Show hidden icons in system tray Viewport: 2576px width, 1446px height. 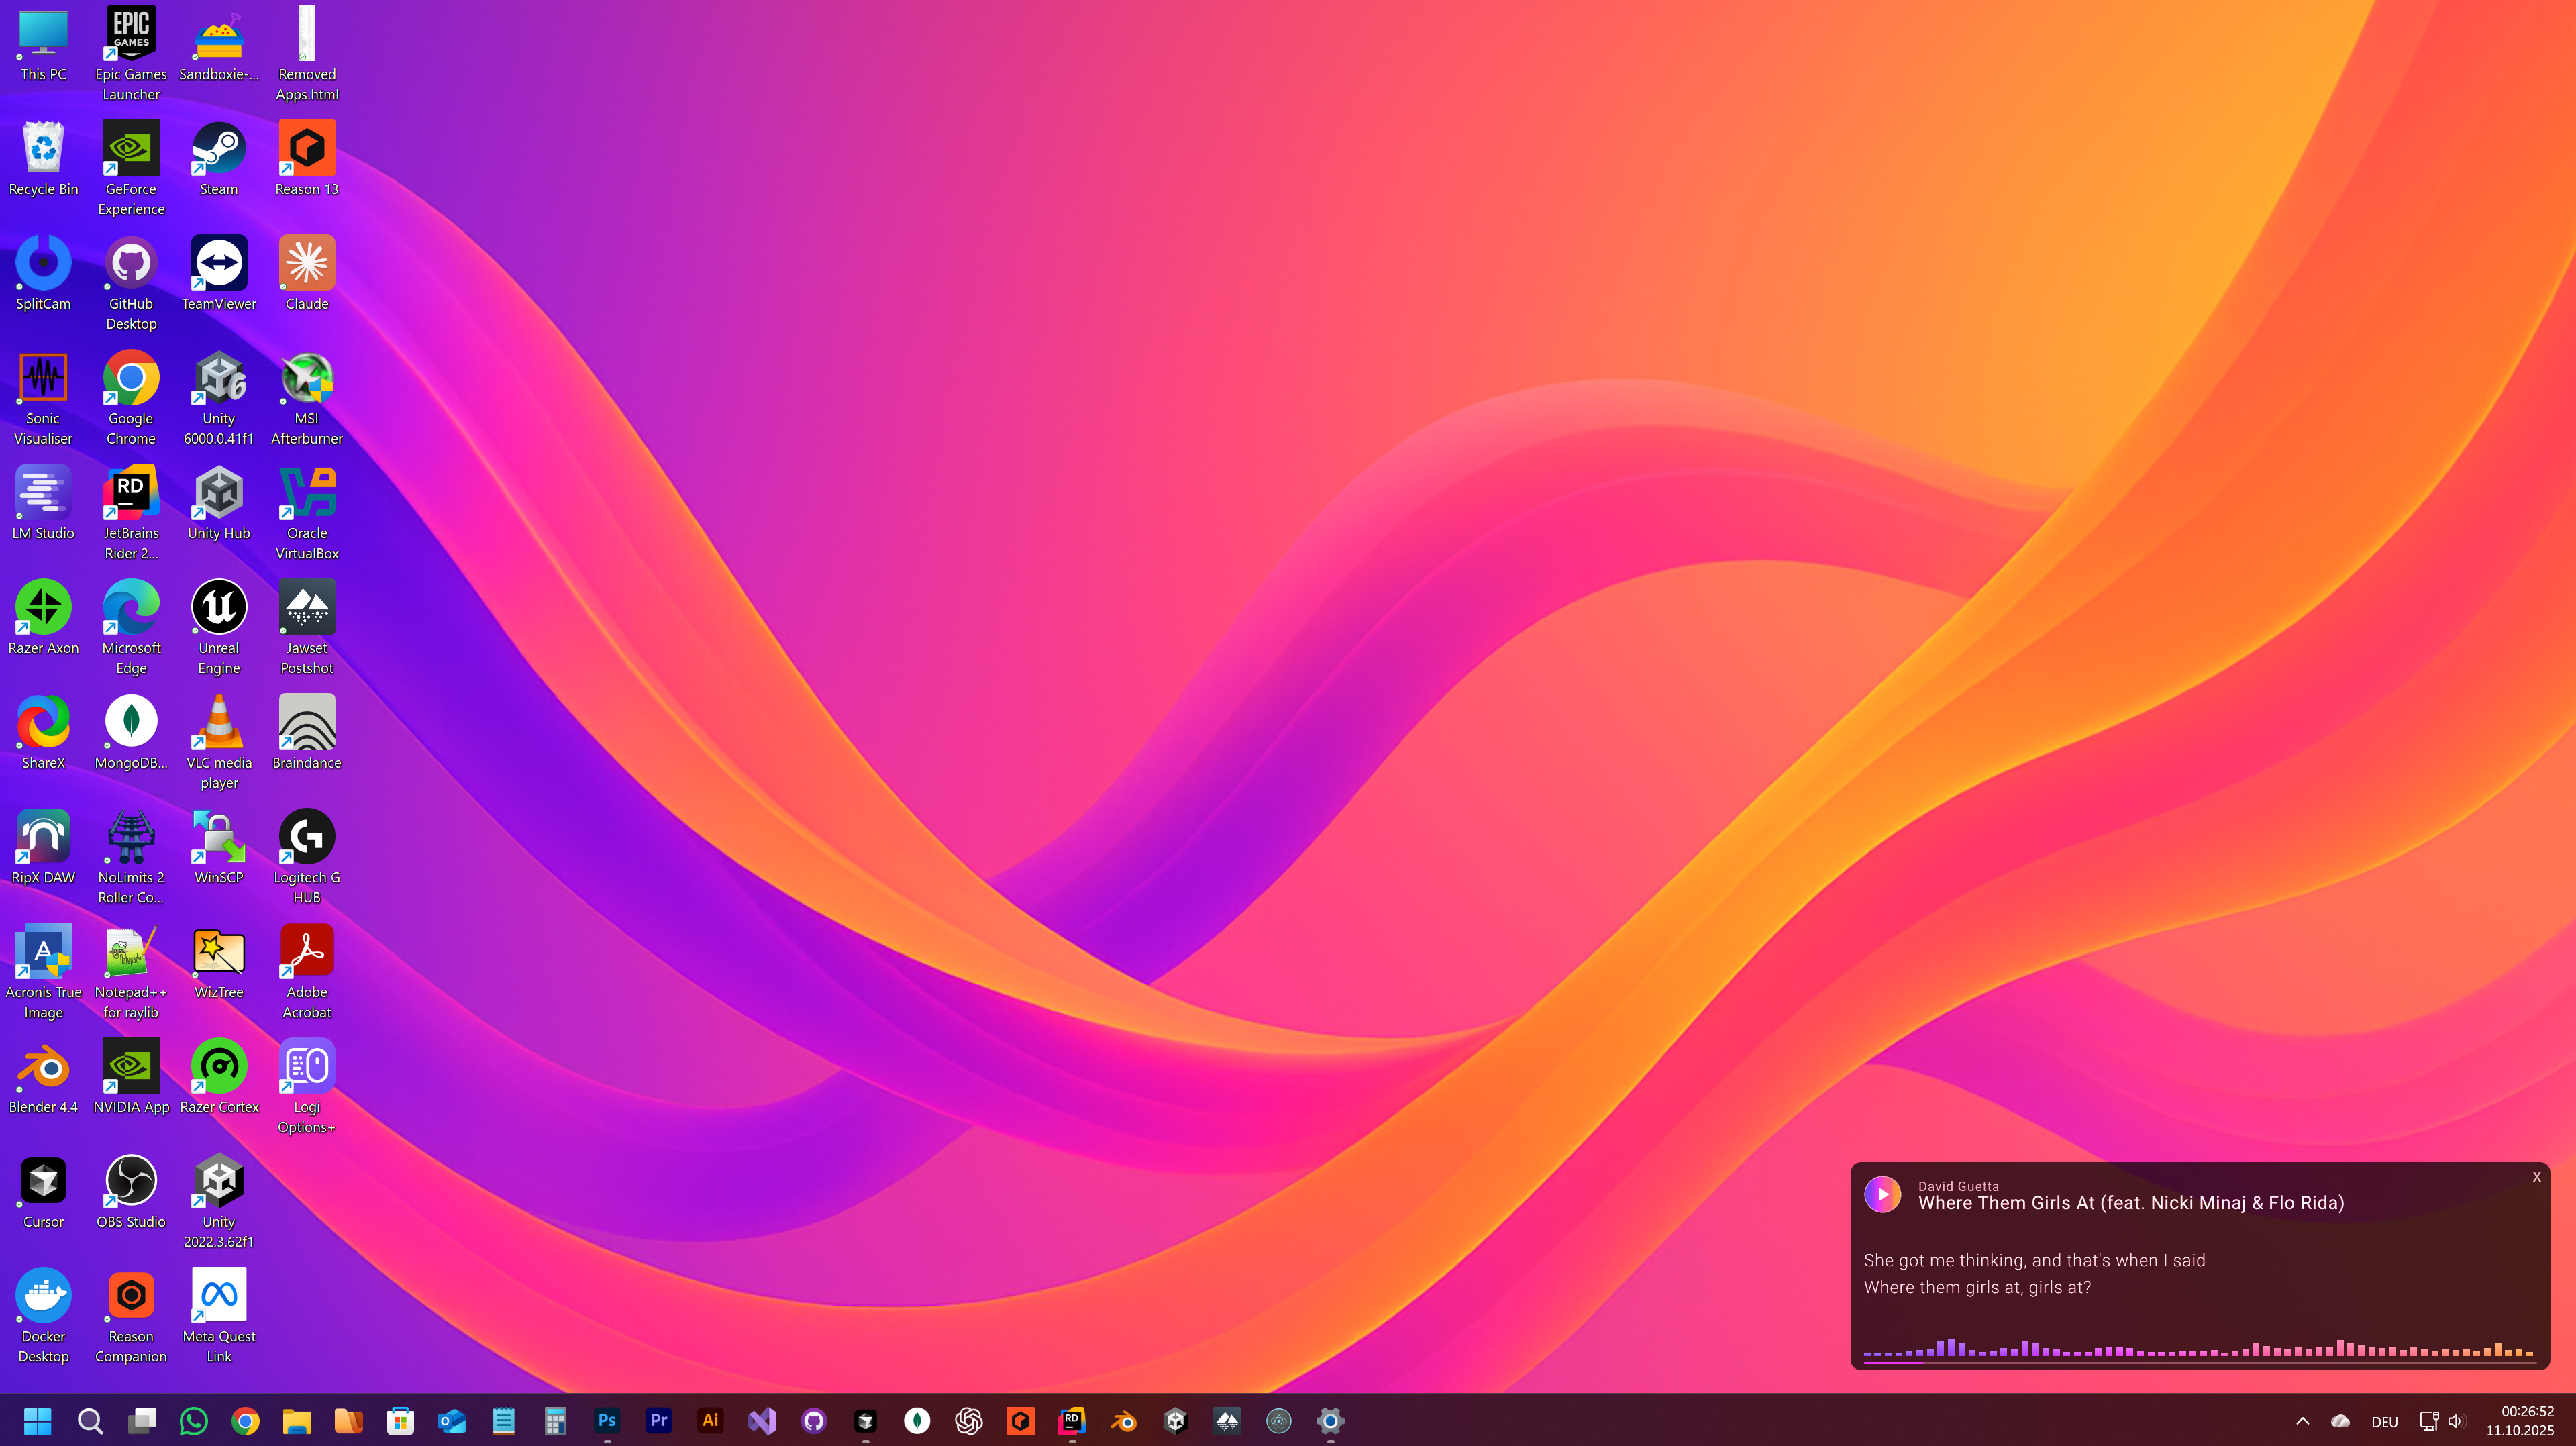tap(2302, 1421)
